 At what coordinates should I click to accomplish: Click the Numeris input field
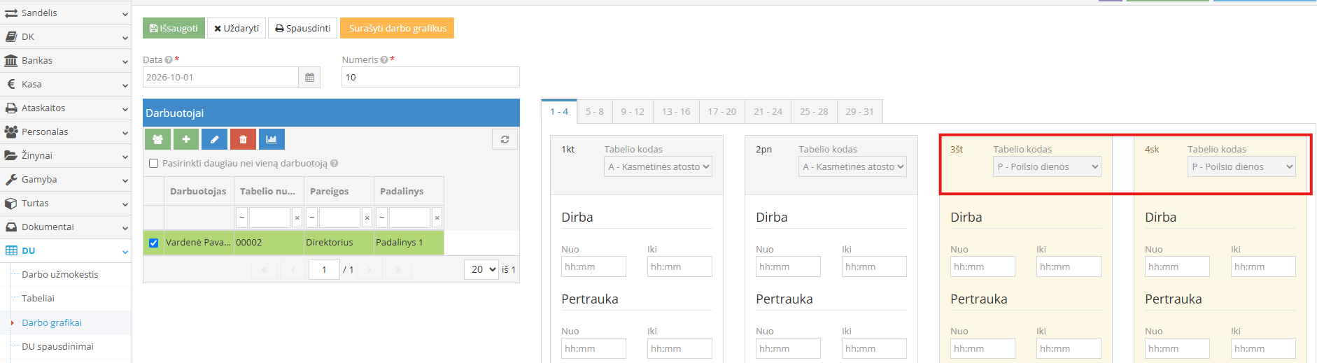coord(430,78)
